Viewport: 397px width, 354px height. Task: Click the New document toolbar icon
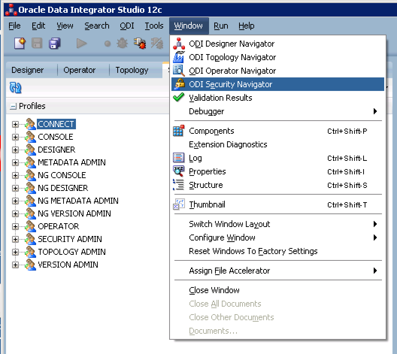click(x=20, y=44)
